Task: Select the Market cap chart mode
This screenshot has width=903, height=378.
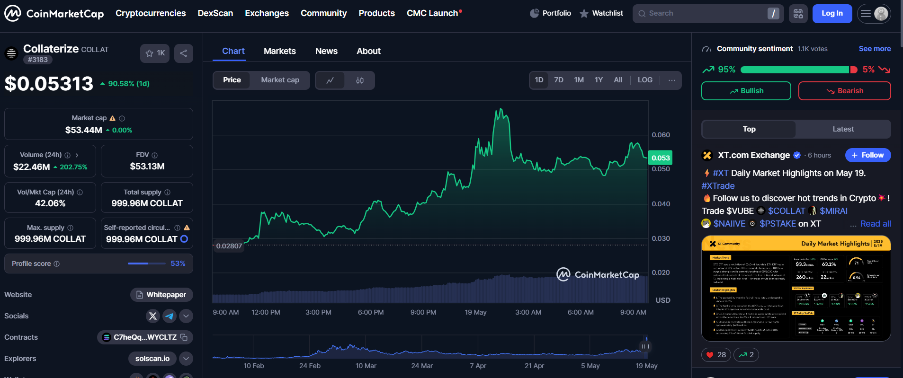Action: point(280,80)
